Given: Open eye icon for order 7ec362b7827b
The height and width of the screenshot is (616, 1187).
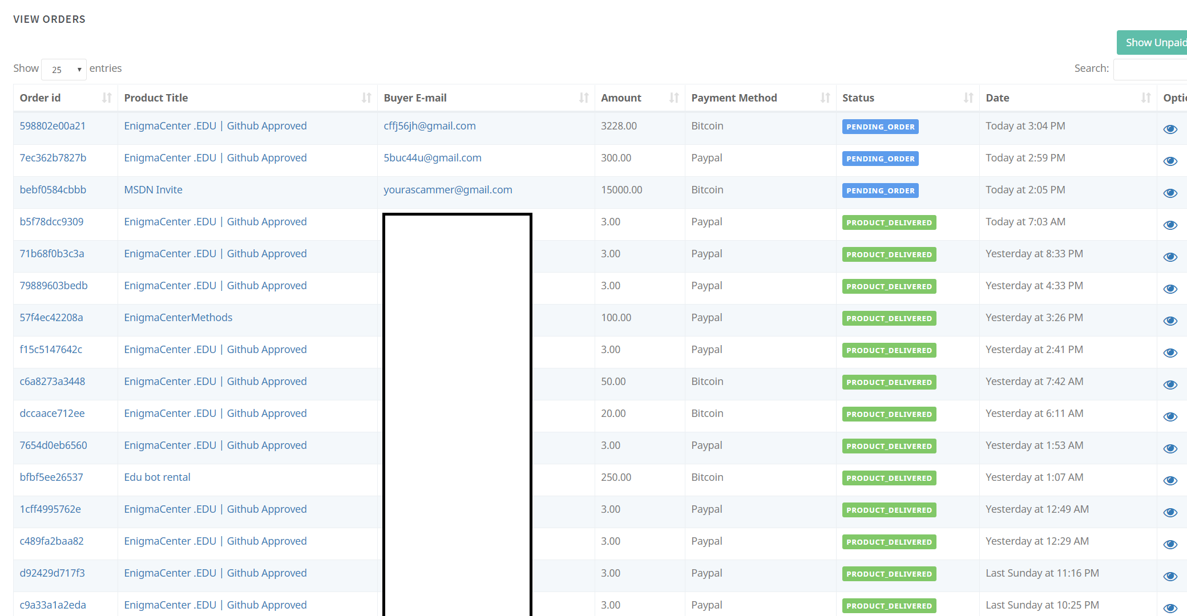Looking at the screenshot, I should 1170,161.
